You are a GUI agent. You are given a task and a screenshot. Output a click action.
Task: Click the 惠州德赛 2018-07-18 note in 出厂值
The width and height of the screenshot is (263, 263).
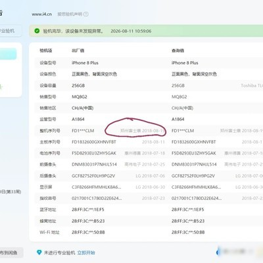click(145, 153)
